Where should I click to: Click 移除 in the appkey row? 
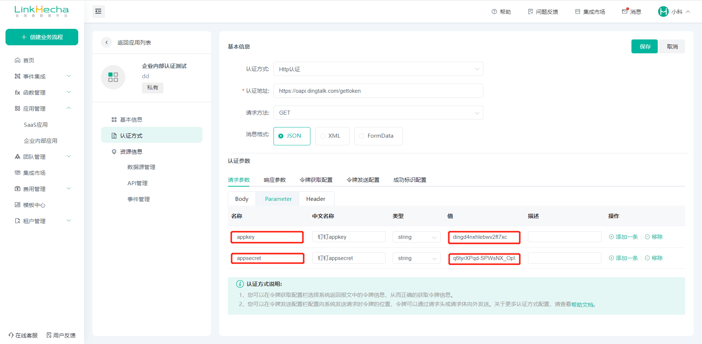(x=654, y=237)
